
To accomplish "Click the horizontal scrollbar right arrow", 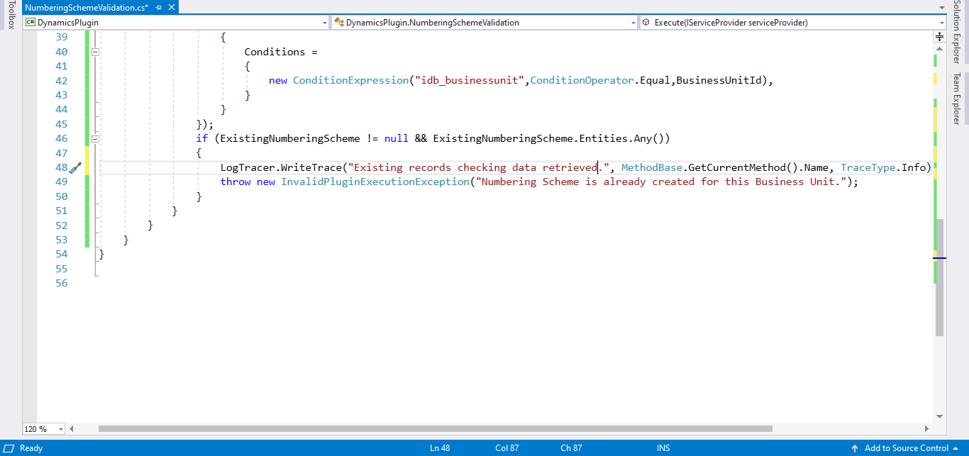I will click(927, 429).
